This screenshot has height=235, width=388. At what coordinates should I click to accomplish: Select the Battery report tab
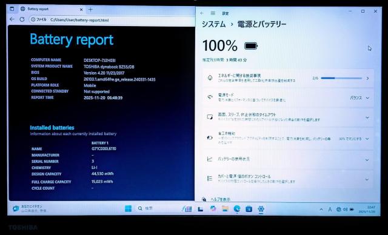51,9
